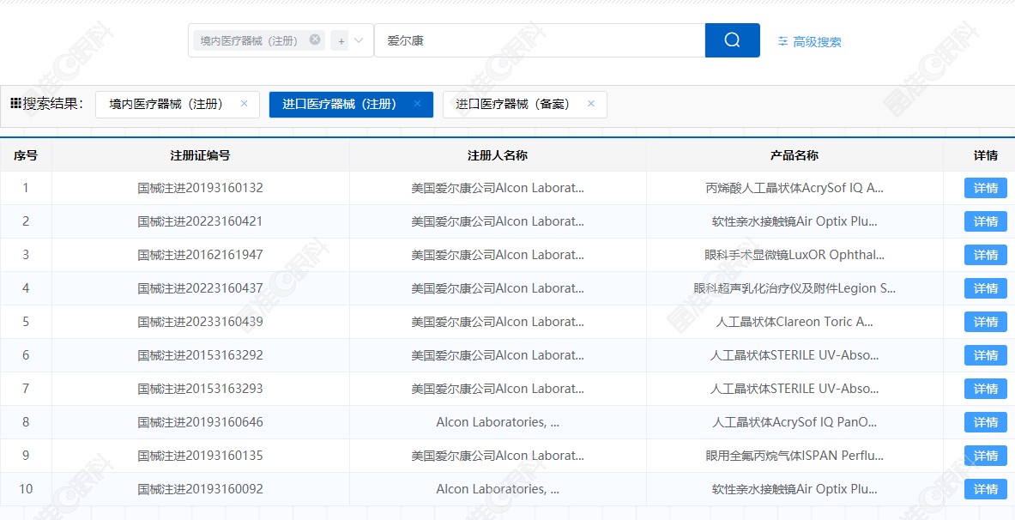The image size is (1015, 520).
Task: Select registration number 国械注进20193160092
Action: 201,489
